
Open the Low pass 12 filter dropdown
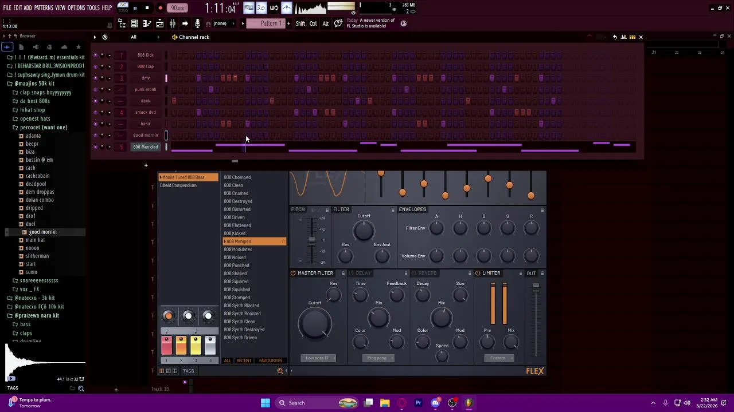[317, 358]
